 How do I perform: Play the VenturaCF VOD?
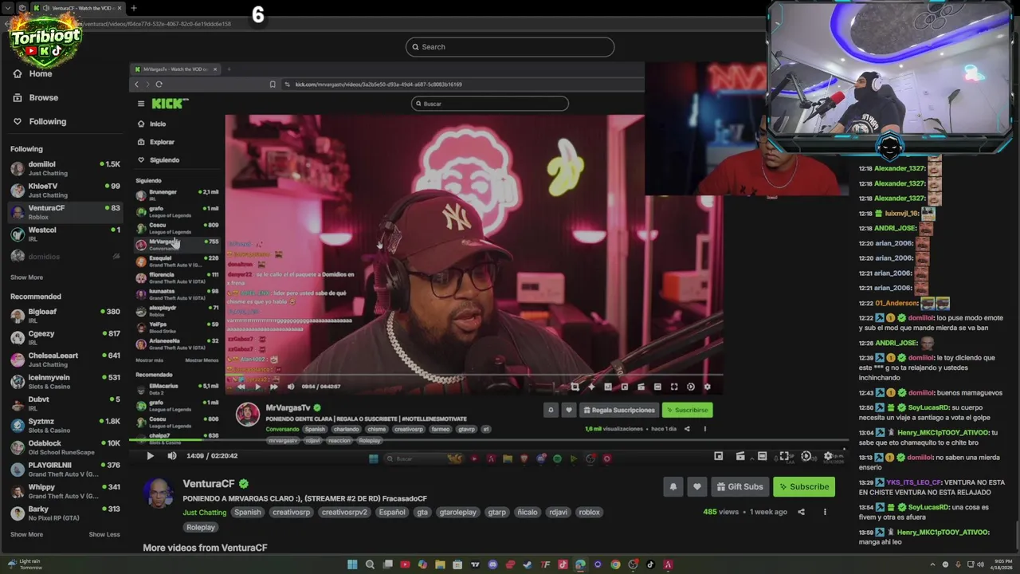[150, 456]
